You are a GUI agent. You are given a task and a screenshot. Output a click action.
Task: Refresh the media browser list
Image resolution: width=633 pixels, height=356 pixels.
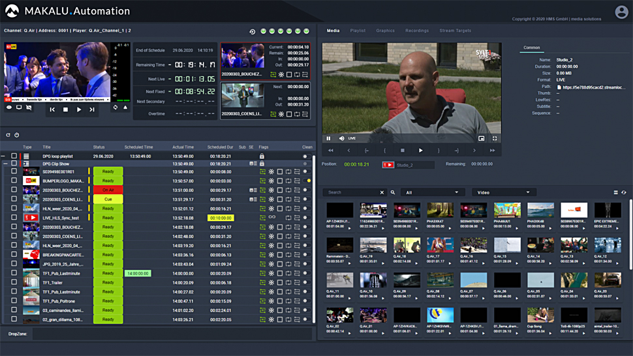(x=624, y=193)
